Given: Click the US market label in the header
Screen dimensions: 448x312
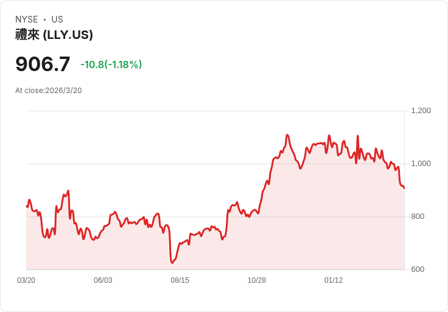Looking at the screenshot, I should tap(57, 19).
